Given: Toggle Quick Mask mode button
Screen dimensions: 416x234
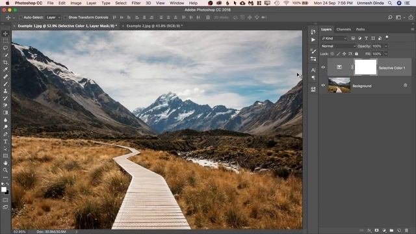Looking at the screenshot, I should (5, 200).
